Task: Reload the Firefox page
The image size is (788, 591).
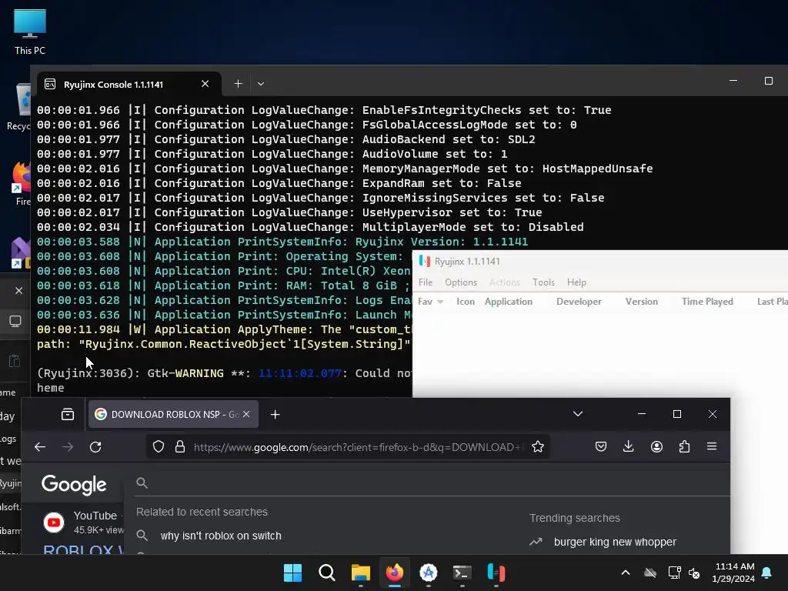Action: (x=95, y=447)
